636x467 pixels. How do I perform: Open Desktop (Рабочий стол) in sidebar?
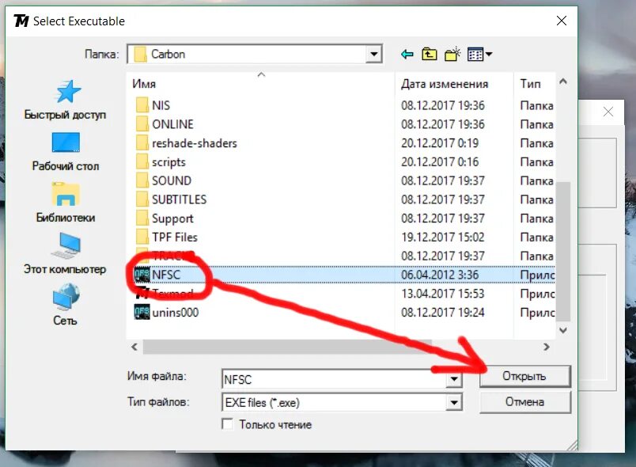pyautogui.click(x=66, y=151)
